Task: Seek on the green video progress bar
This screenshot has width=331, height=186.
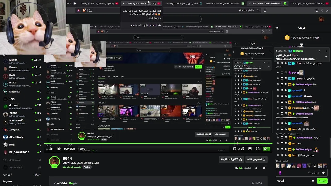Action: (x=158, y=143)
